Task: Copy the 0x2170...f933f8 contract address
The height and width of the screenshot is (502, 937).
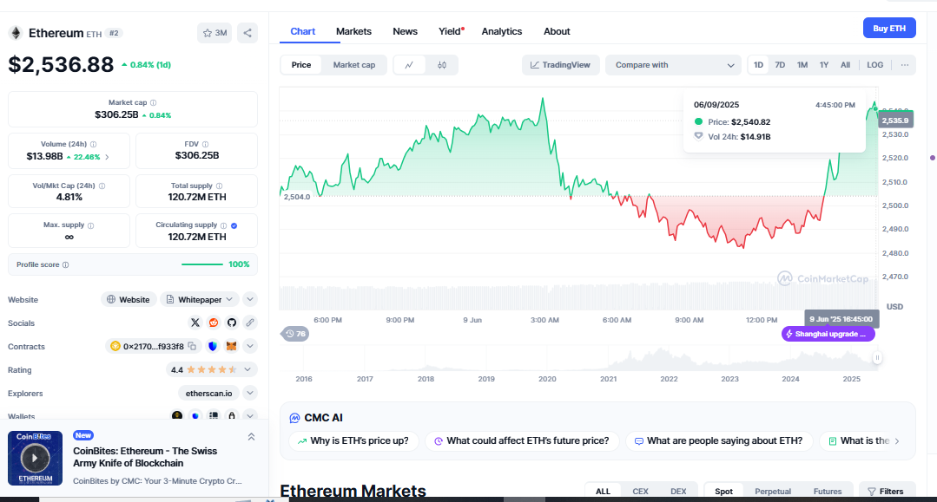Action: tap(192, 346)
